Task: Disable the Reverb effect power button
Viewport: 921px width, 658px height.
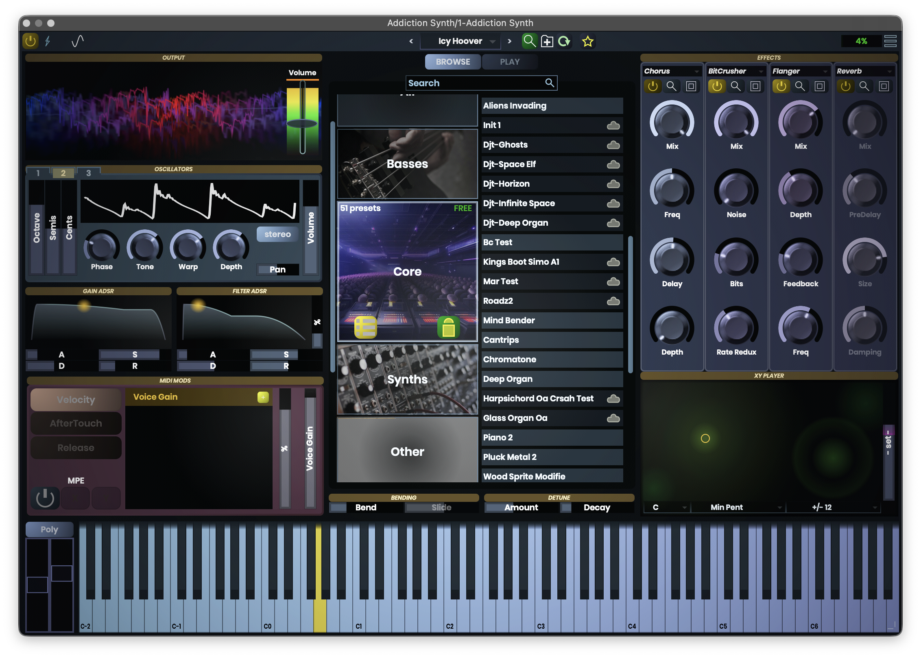Action: coord(846,86)
